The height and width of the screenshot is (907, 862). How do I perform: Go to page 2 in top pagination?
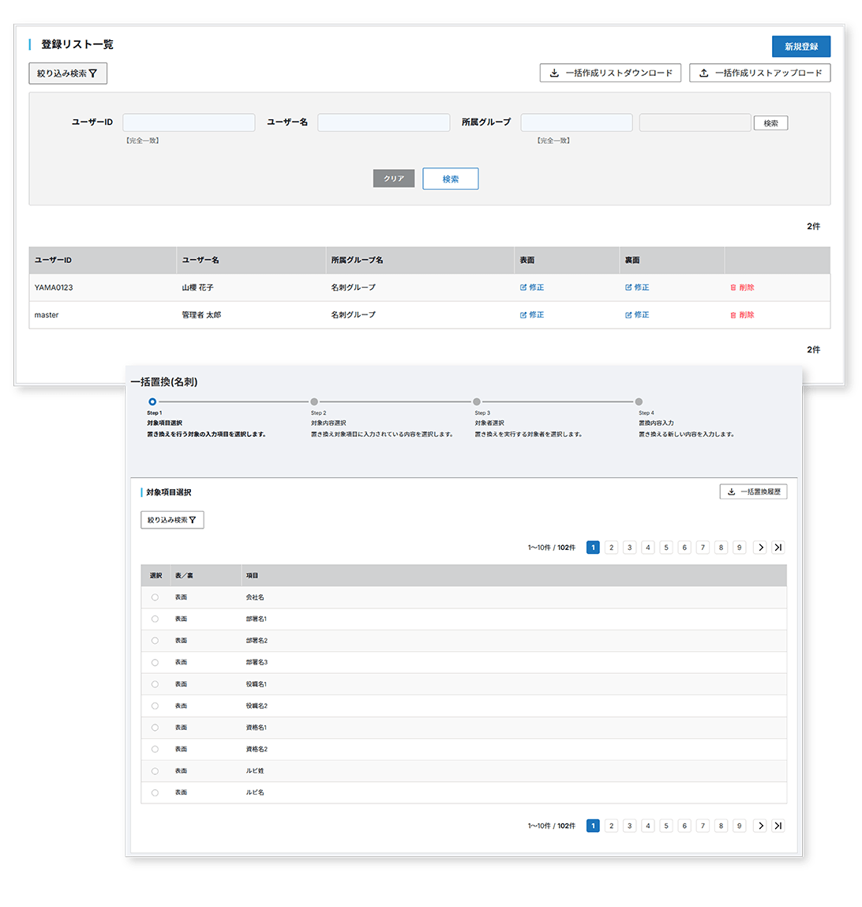[611, 548]
